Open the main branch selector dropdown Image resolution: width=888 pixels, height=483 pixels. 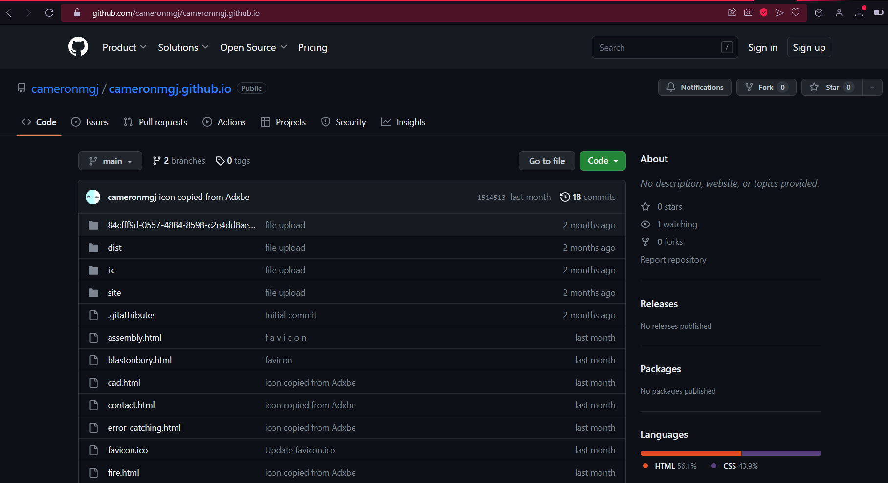[110, 161]
